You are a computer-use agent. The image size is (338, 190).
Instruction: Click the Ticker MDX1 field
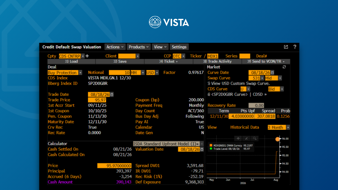tap(213, 56)
